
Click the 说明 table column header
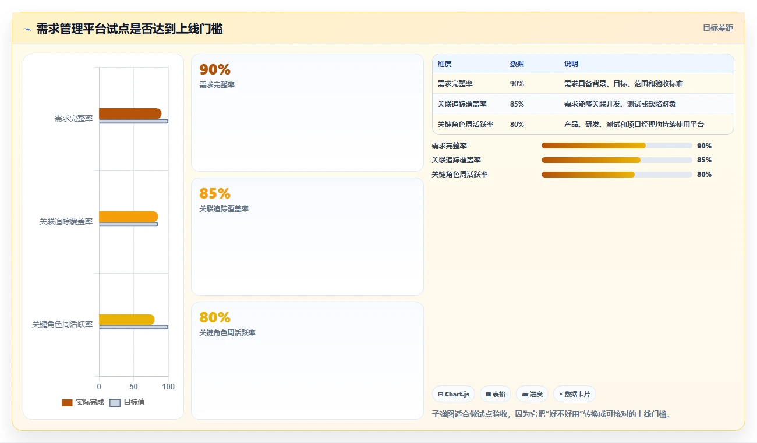tap(571, 64)
